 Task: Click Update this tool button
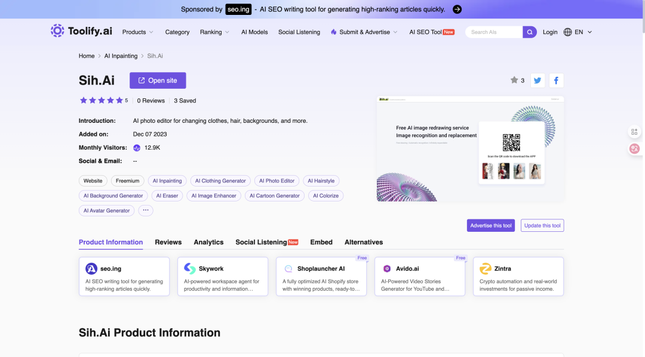pos(542,225)
